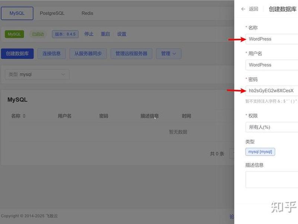Switch to the PostgreSQL tab
The width and height of the screenshot is (298, 224).
[52, 13]
